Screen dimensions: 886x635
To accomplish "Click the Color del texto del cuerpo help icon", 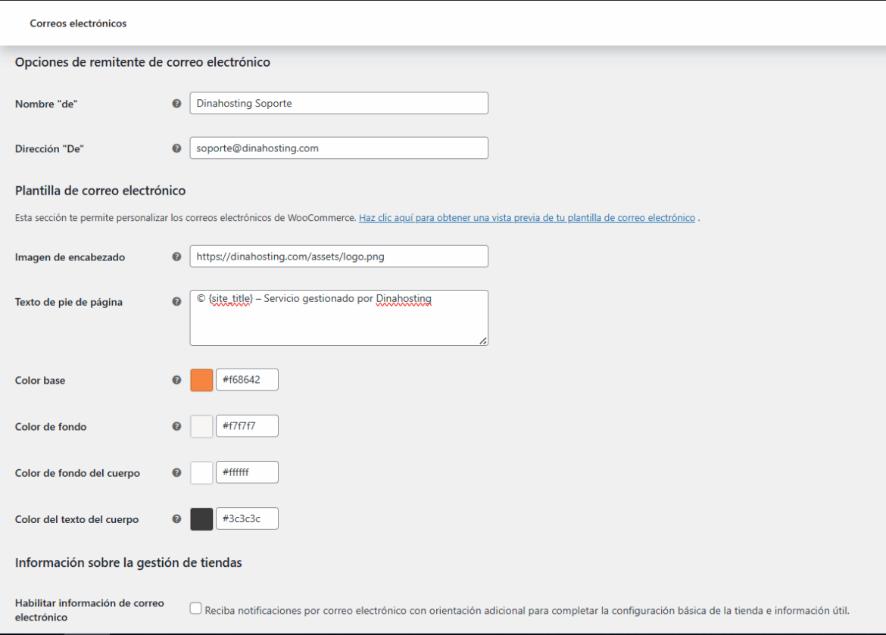I will click(176, 518).
